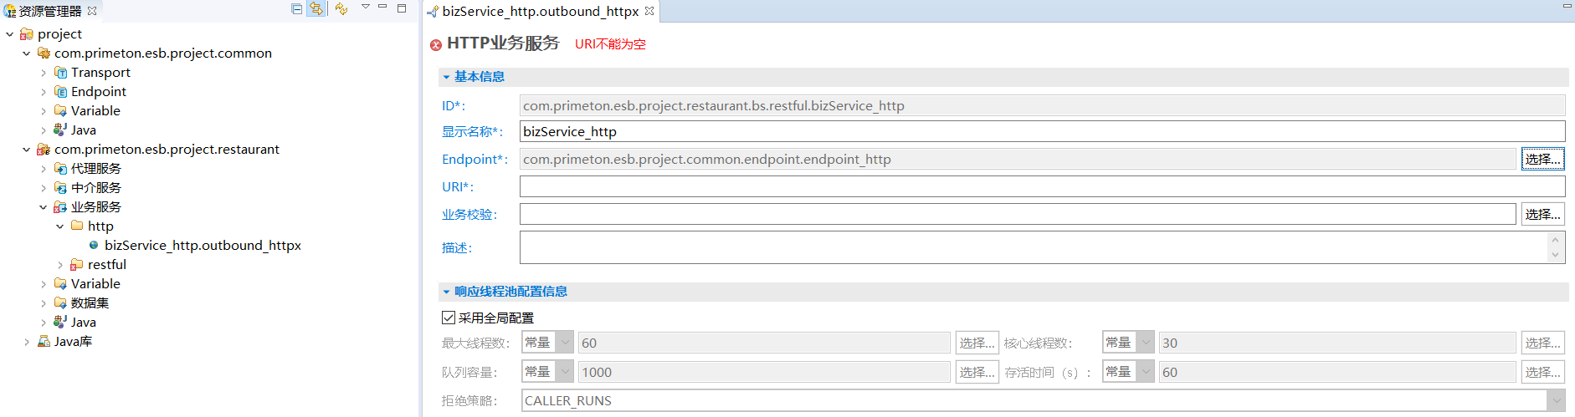Open the 拒绝策略 CALLER_RUNS dropdown
Image resolution: width=1575 pixels, height=417 pixels.
coord(1556,401)
